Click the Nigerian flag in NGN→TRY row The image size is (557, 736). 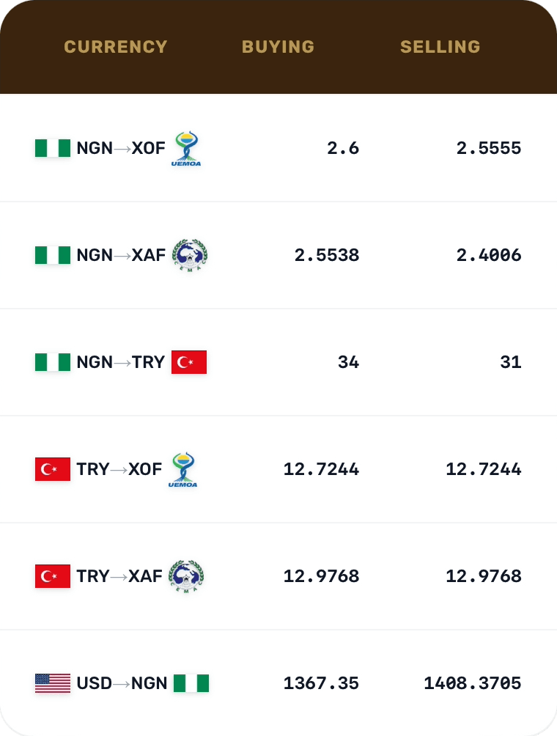tap(53, 362)
